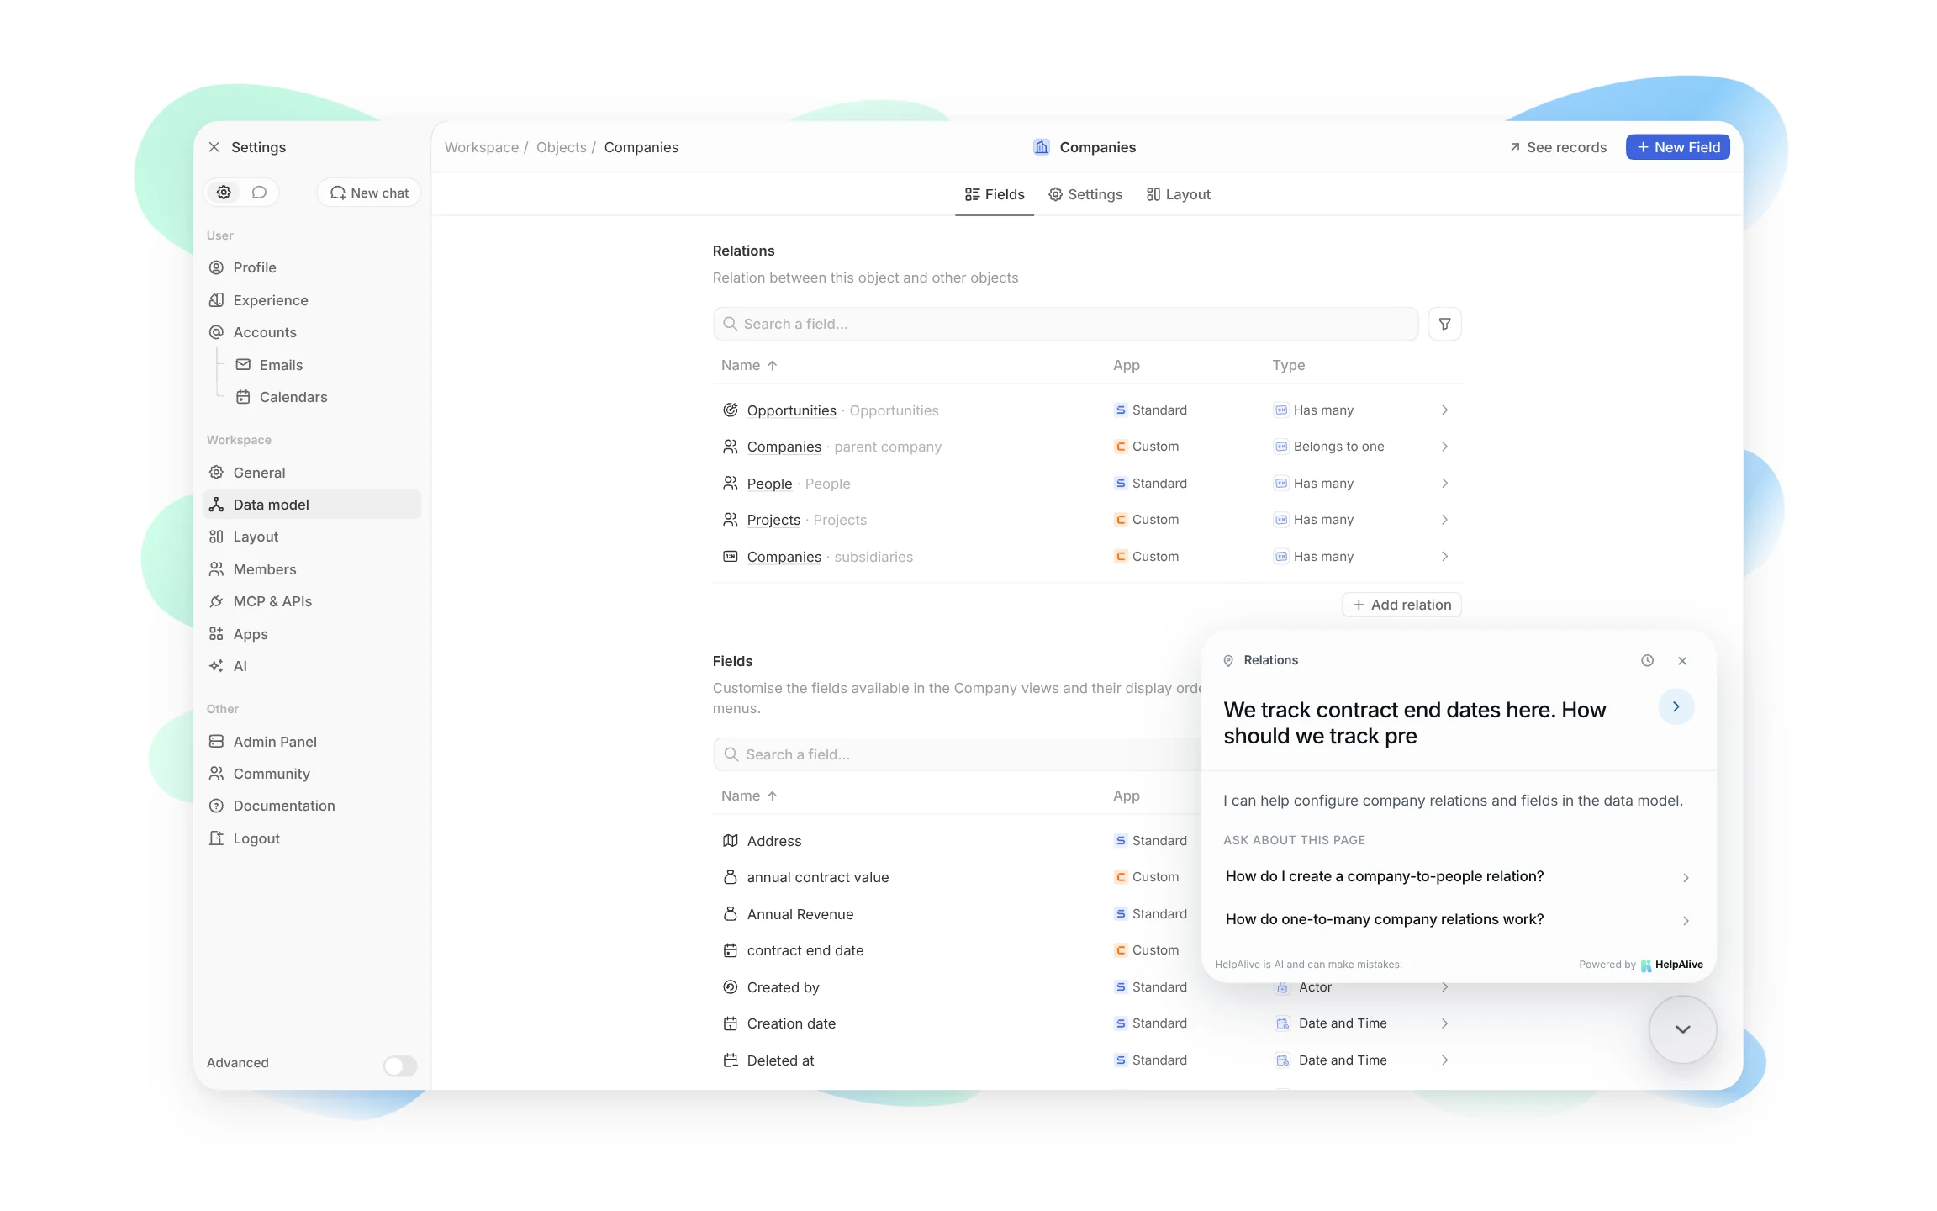This screenshot has height=1211, width=1937.
Task: Switch to the chat bubble icon in sidebar
Action: tap(259, 193)
